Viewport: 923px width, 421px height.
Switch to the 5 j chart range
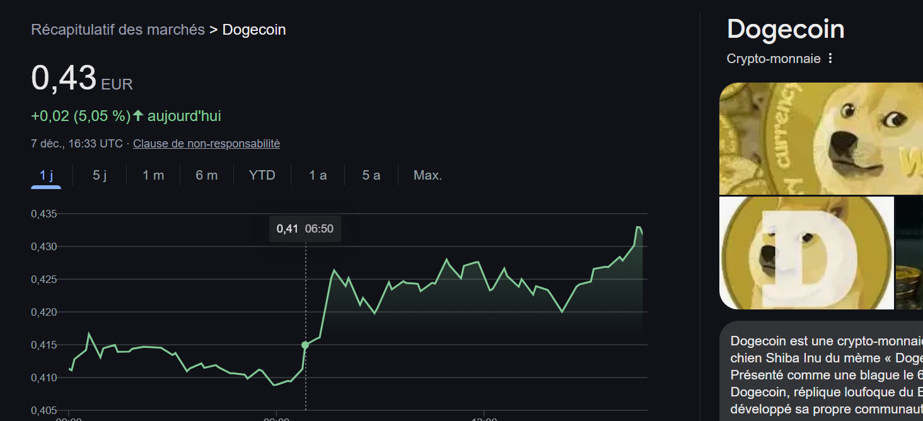[x=100, y=175]
